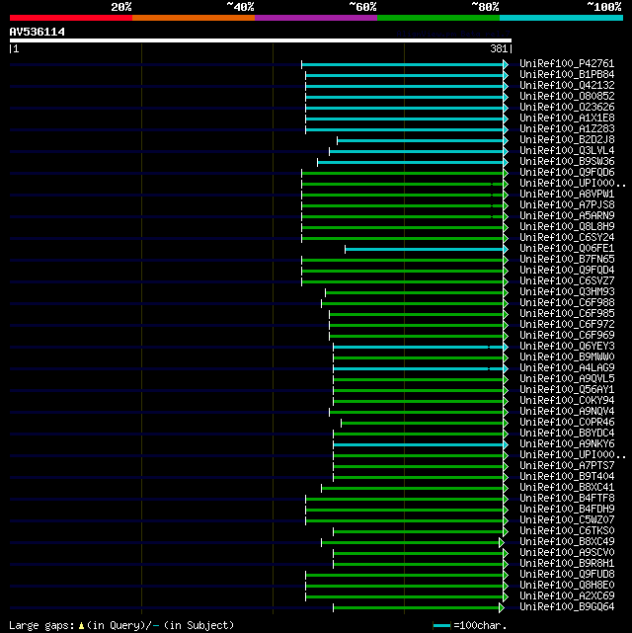Viewport: 632px width, 633px height.
Task: Select the UniRef100_C6SVZ7 label
Action: pos(567,281)
